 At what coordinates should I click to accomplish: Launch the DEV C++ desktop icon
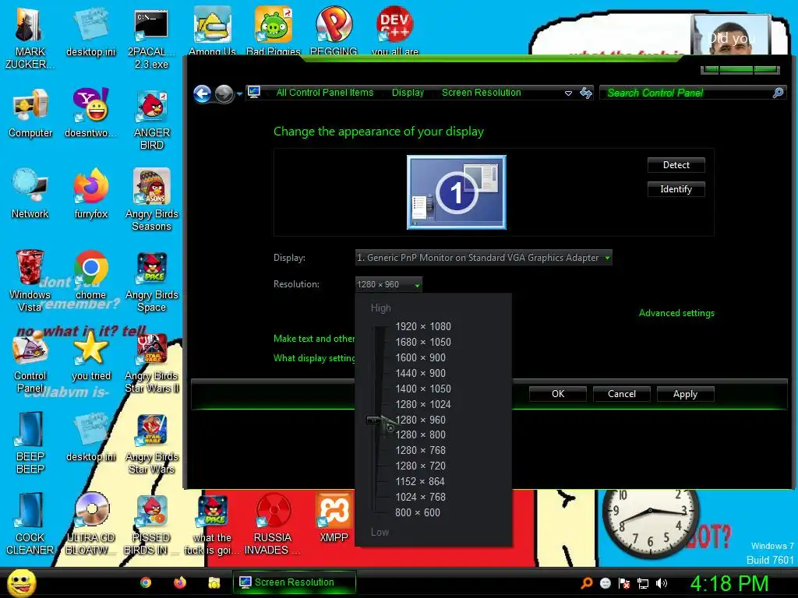(x=395, y=30)
